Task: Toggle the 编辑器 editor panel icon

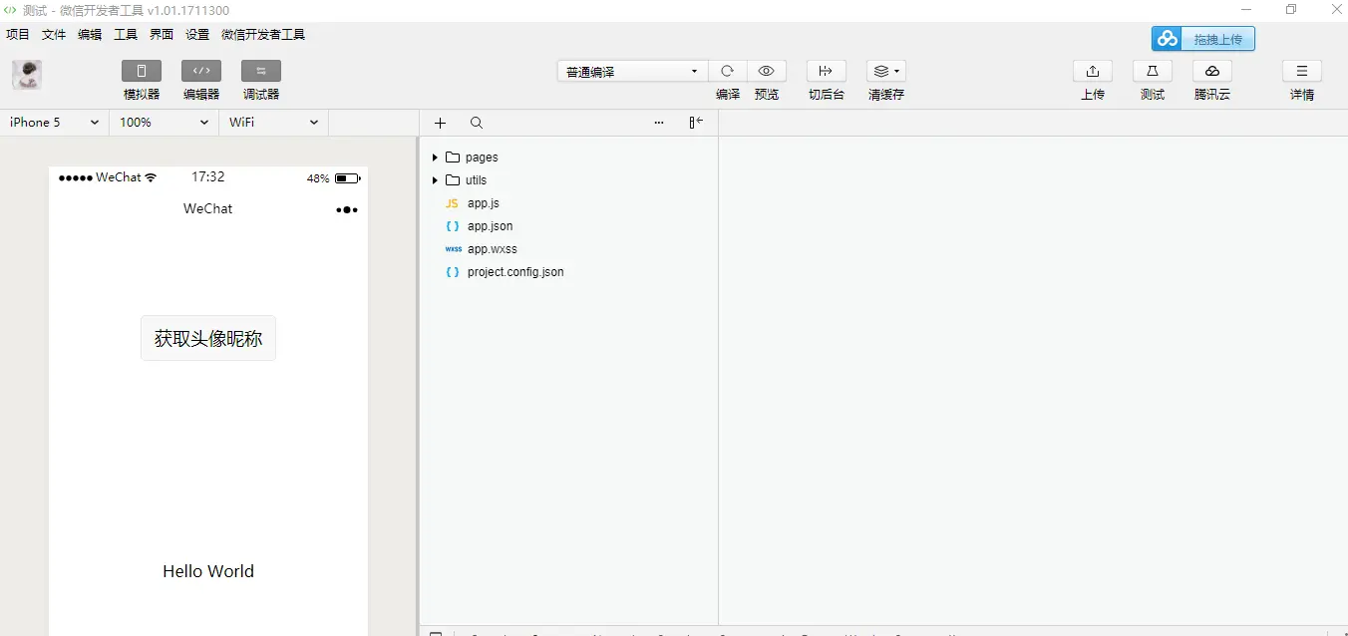Action: [x=201, y=71]
